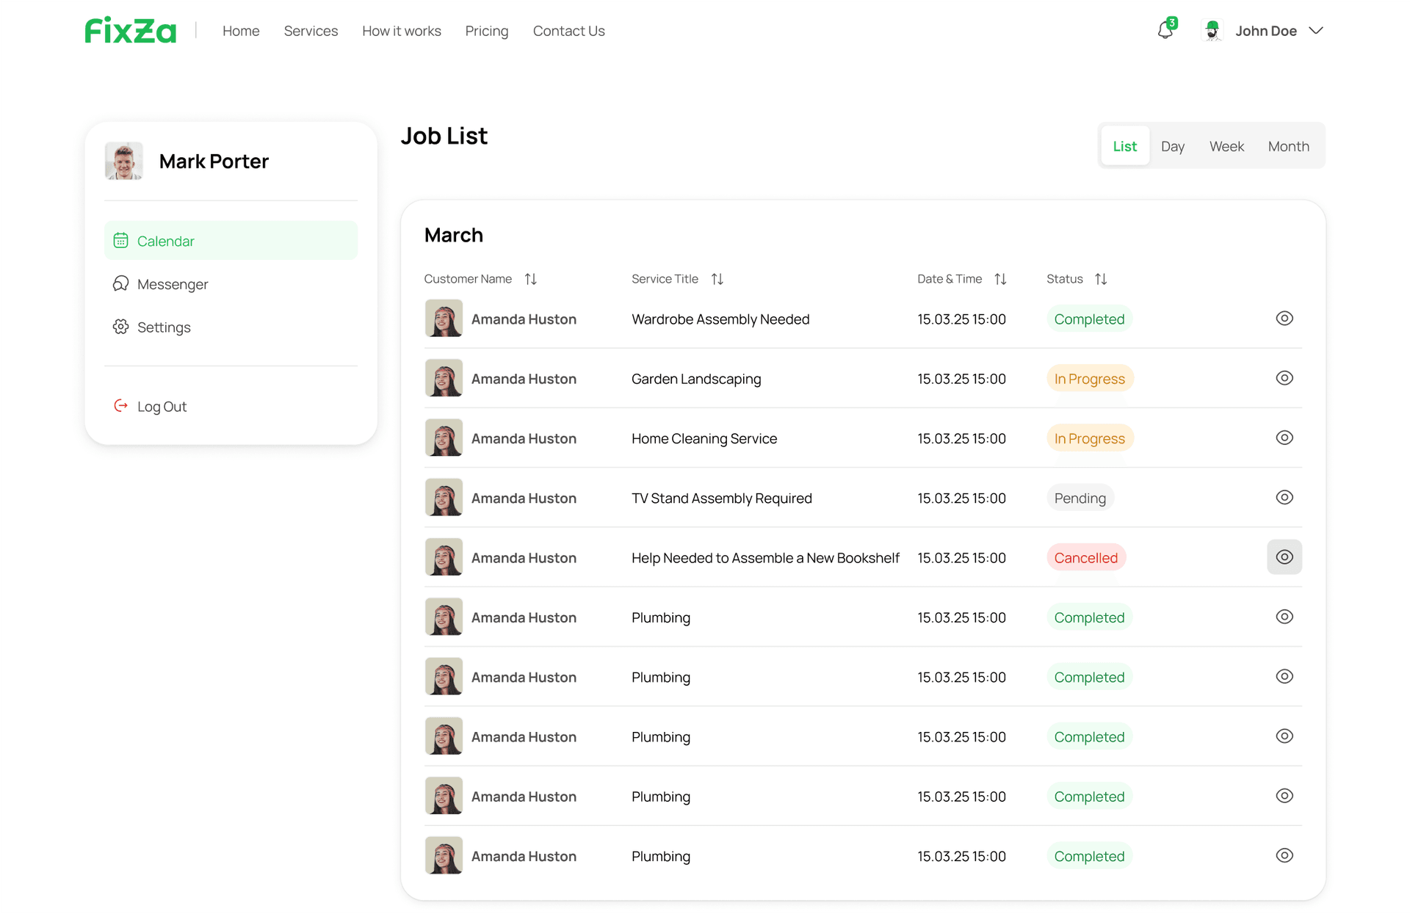Select the Calendar icon in the sidebar
Viewport: 1410px width, 914px height.
tap(120, 240)
